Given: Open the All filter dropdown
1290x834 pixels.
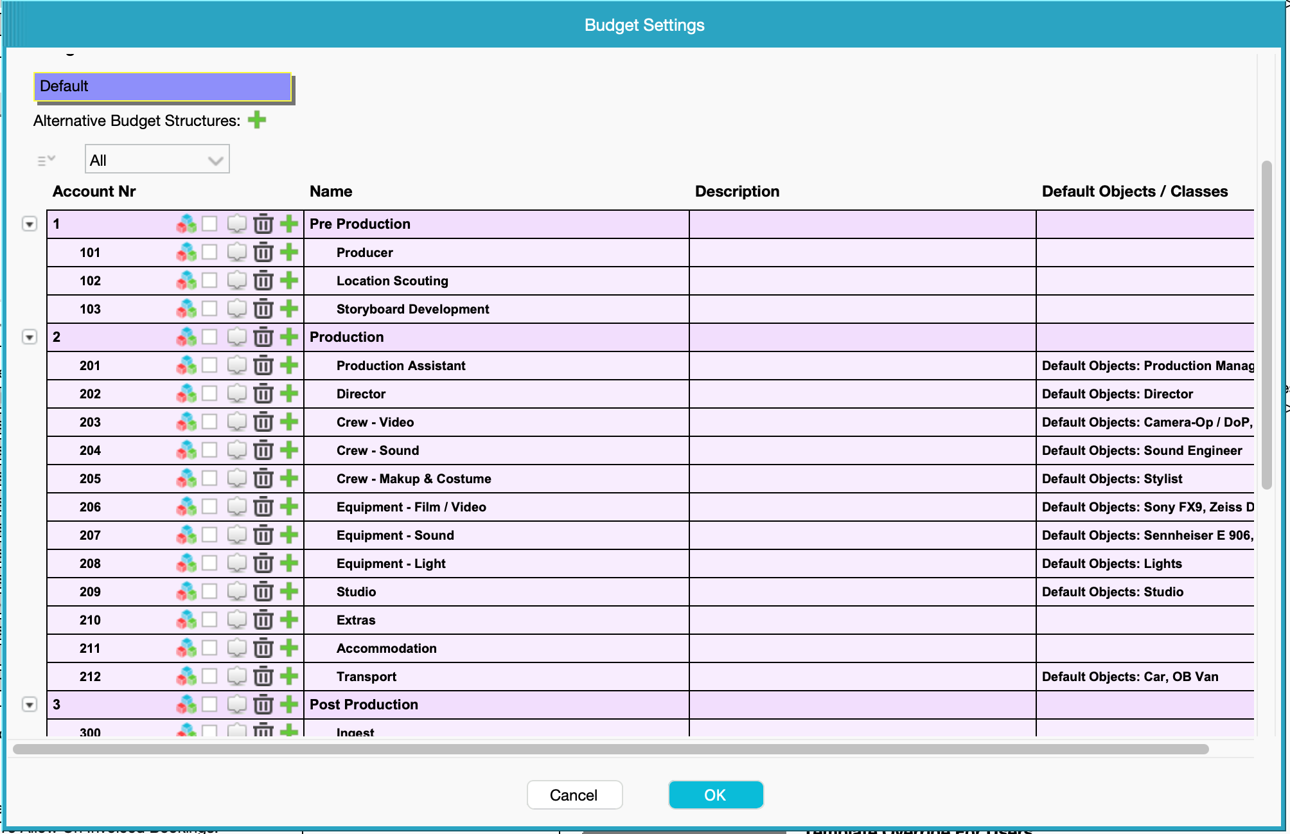Looking at the screenshot, I should point(157,160).
